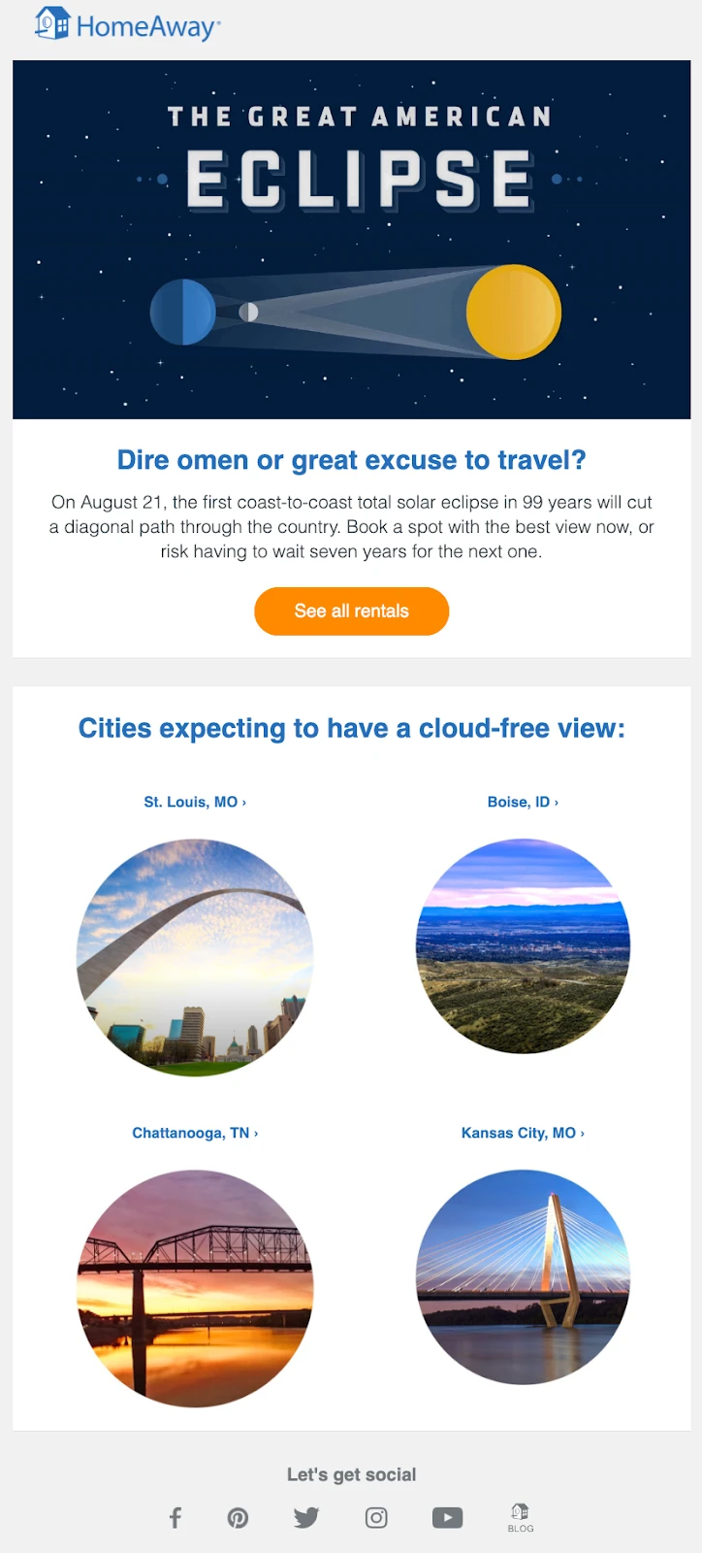Image resolution: width=702 pixels, height=1553 pixels.
Task: Open the Boise, ID link
Action: click(x=523, y=802)
